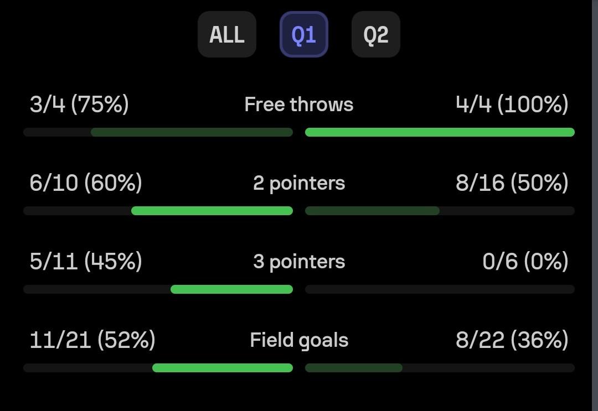598x411 pixels.
Task: Click the Field goals stat label
Action: coord(298,340)
